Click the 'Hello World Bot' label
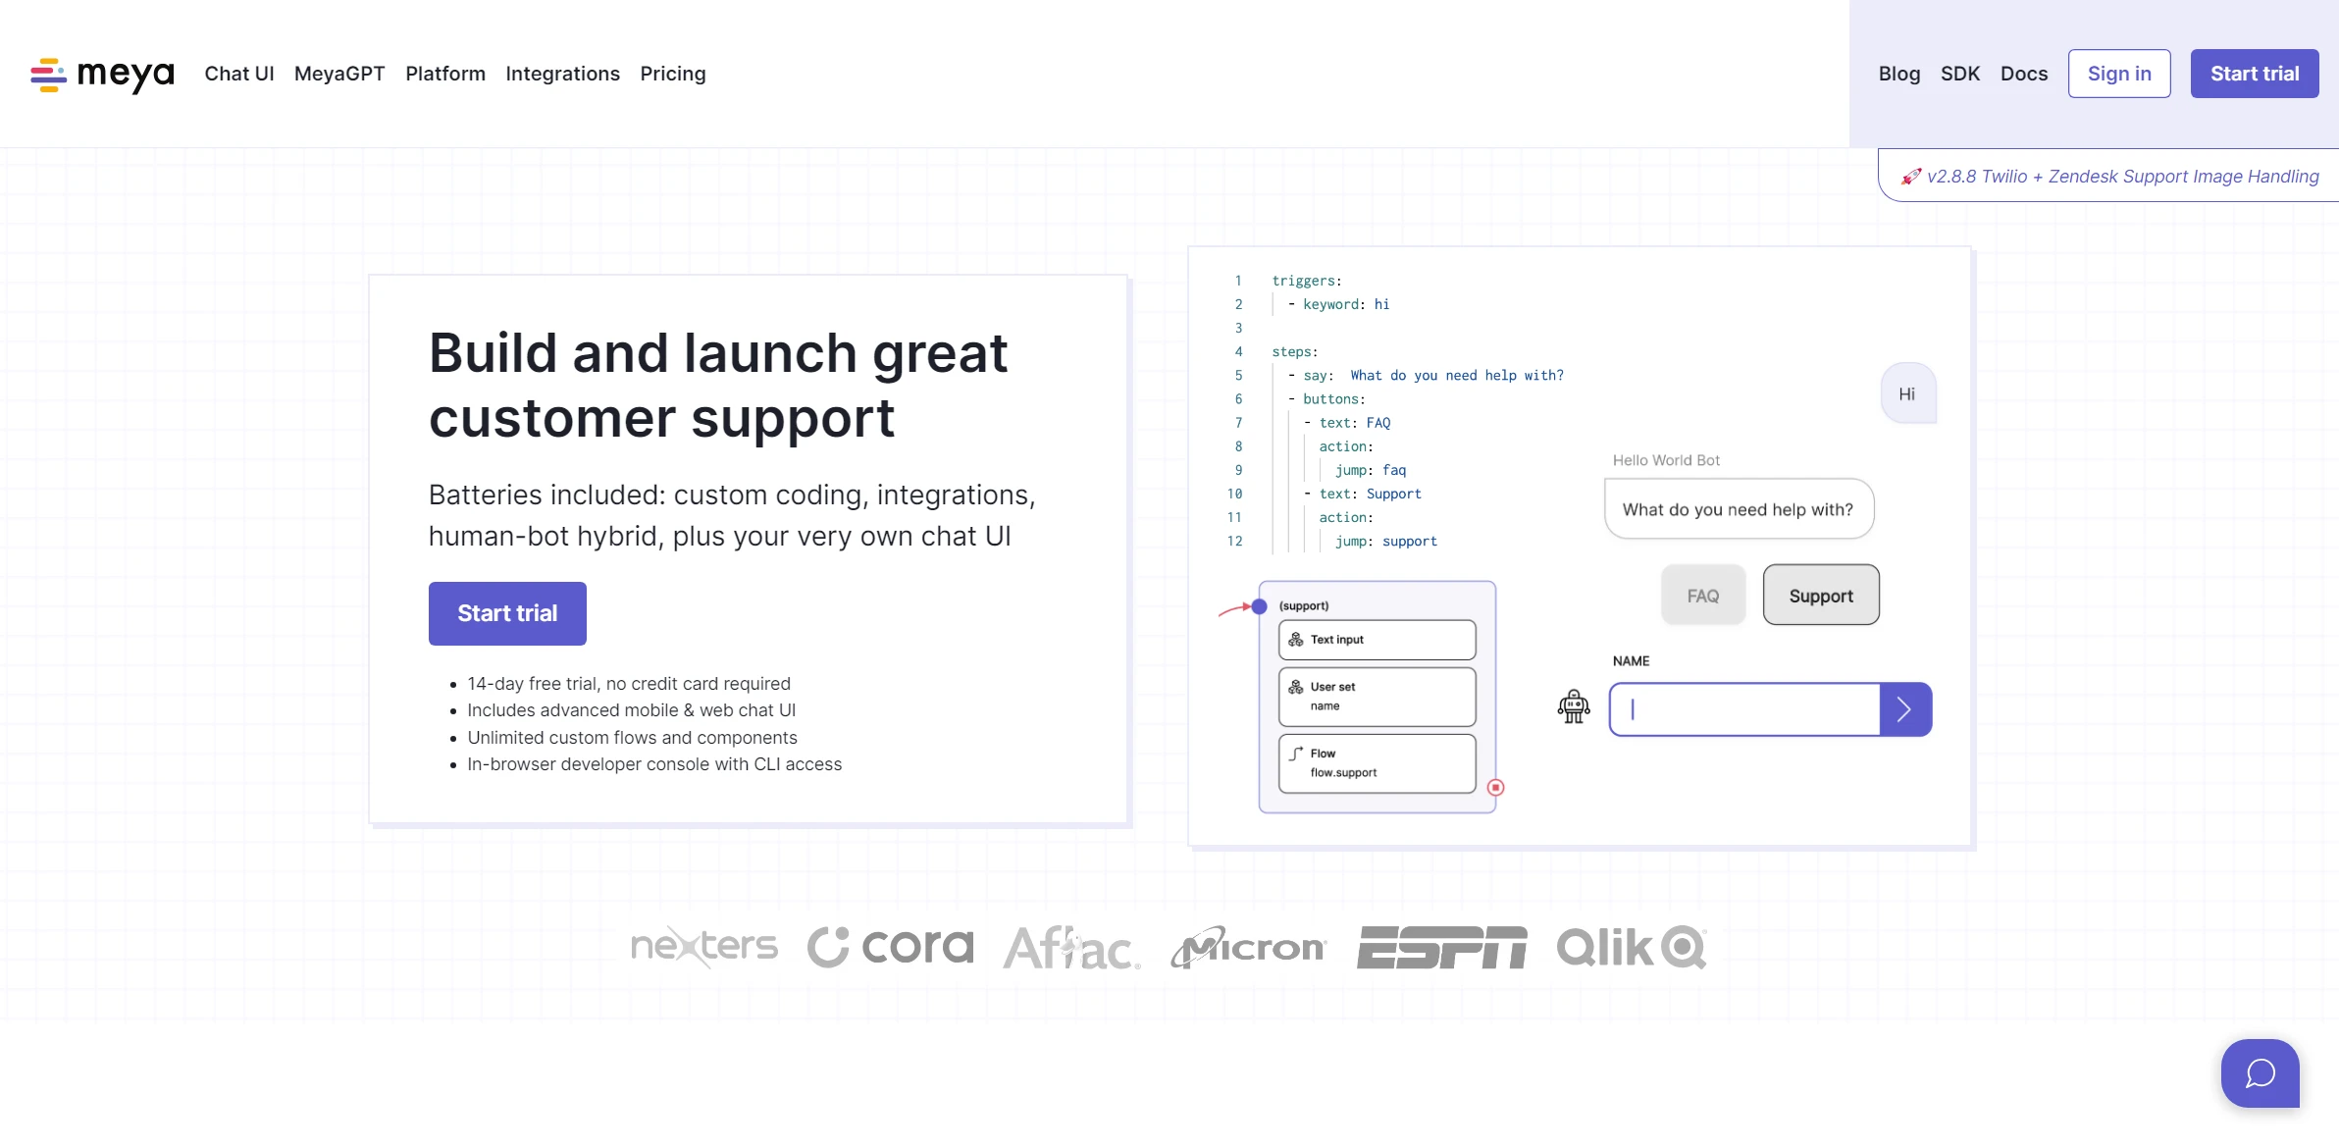This screenshot has height=1147, width=2339. tap(1666, 460)
